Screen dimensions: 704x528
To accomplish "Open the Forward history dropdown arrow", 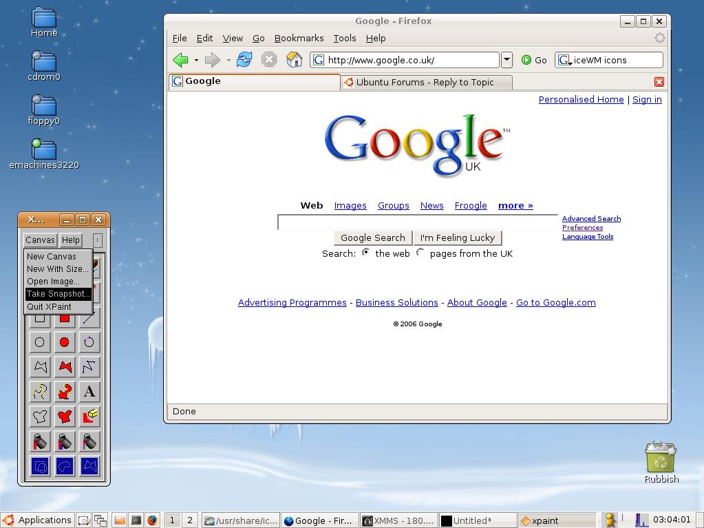I will coord(228,60).
